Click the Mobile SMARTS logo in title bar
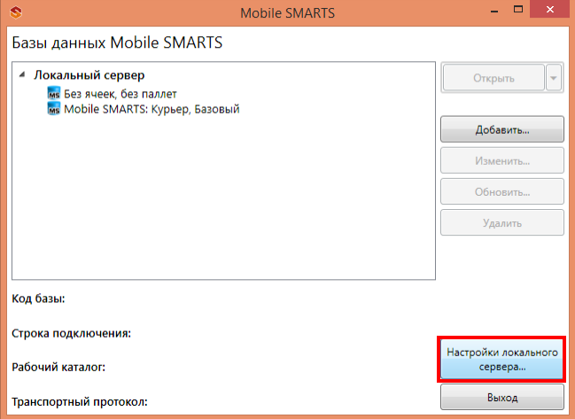 point(16,12)
